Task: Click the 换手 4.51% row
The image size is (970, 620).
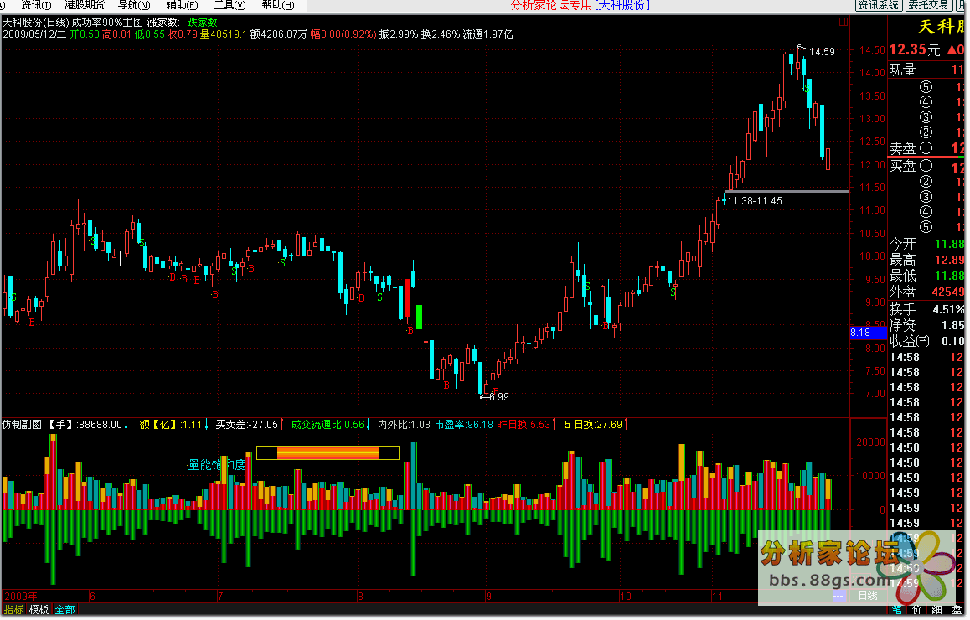Action: click(926, 309)
